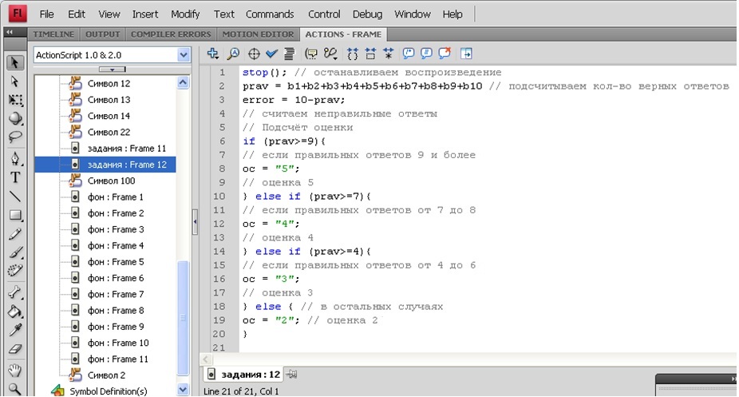Click the navigator scroll down arrow
Image resolution: width=739 pixels, height=397 pixels.
(x=183, y=390)
